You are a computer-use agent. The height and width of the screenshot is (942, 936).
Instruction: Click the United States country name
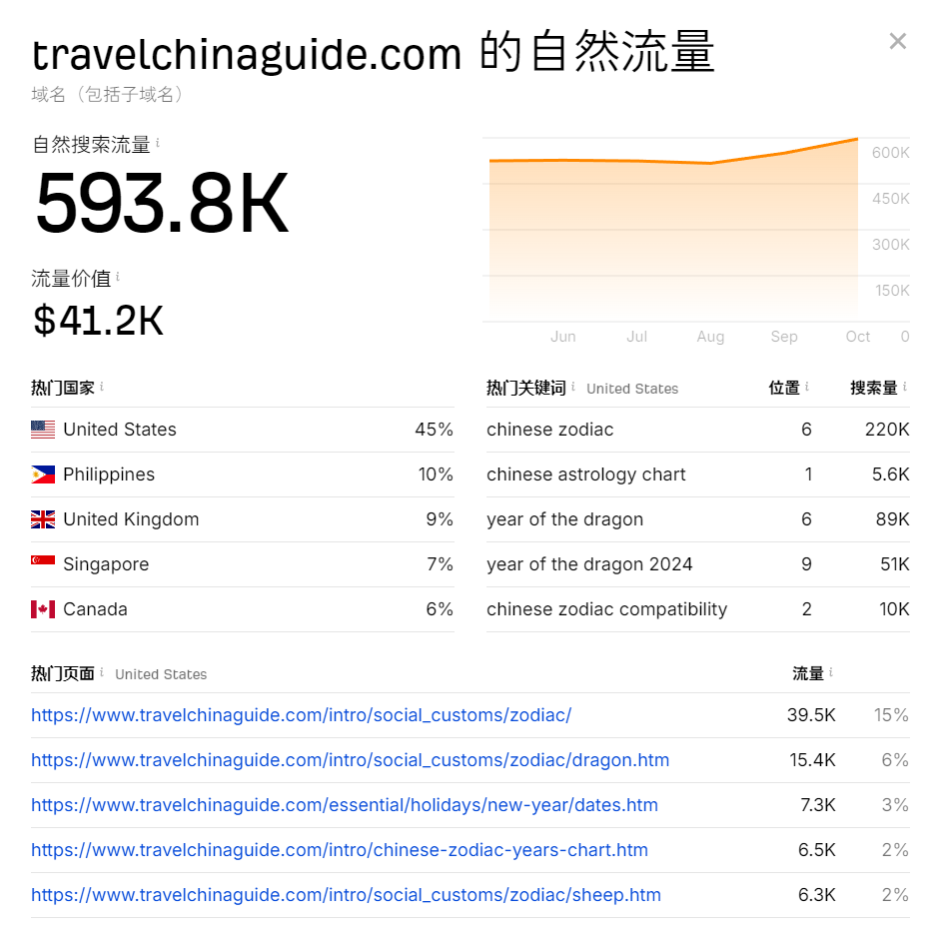[x=120, y=430]
